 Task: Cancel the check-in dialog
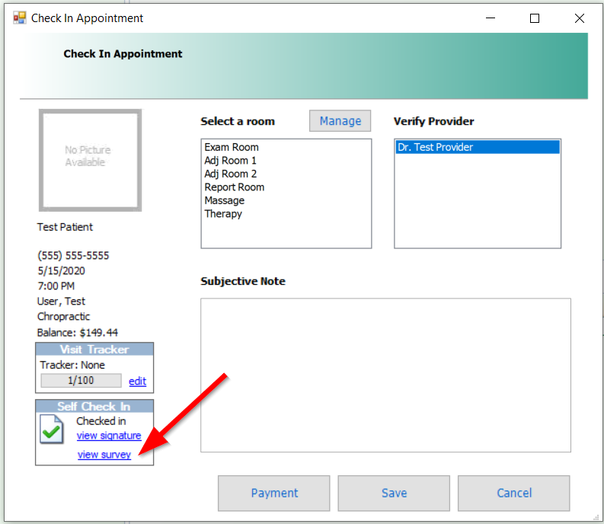[514, 494]
